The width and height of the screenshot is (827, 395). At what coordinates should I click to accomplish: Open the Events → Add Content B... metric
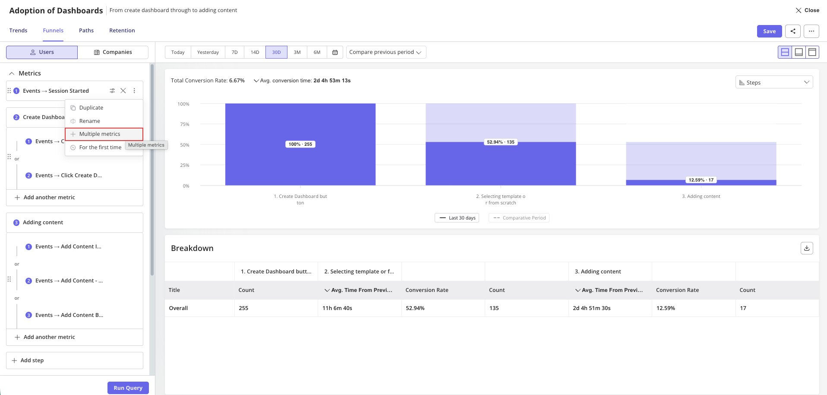point(69,315)
